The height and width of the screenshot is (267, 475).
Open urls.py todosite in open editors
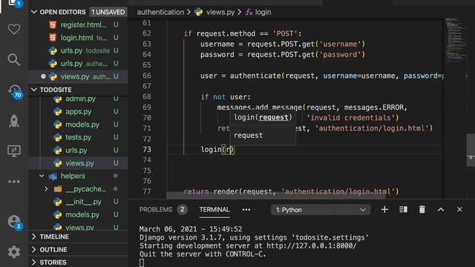coord(78,50)
